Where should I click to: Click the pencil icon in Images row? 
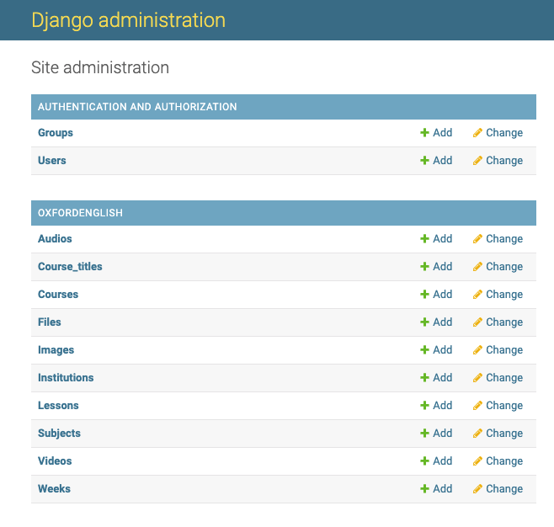pyautogui.click(x=477, y=350)
